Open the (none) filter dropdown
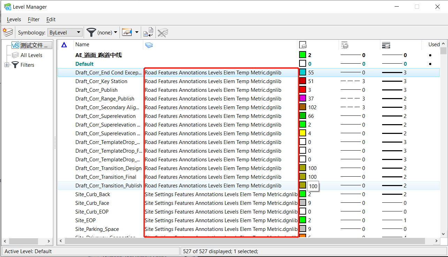 [x=107, y=32]
